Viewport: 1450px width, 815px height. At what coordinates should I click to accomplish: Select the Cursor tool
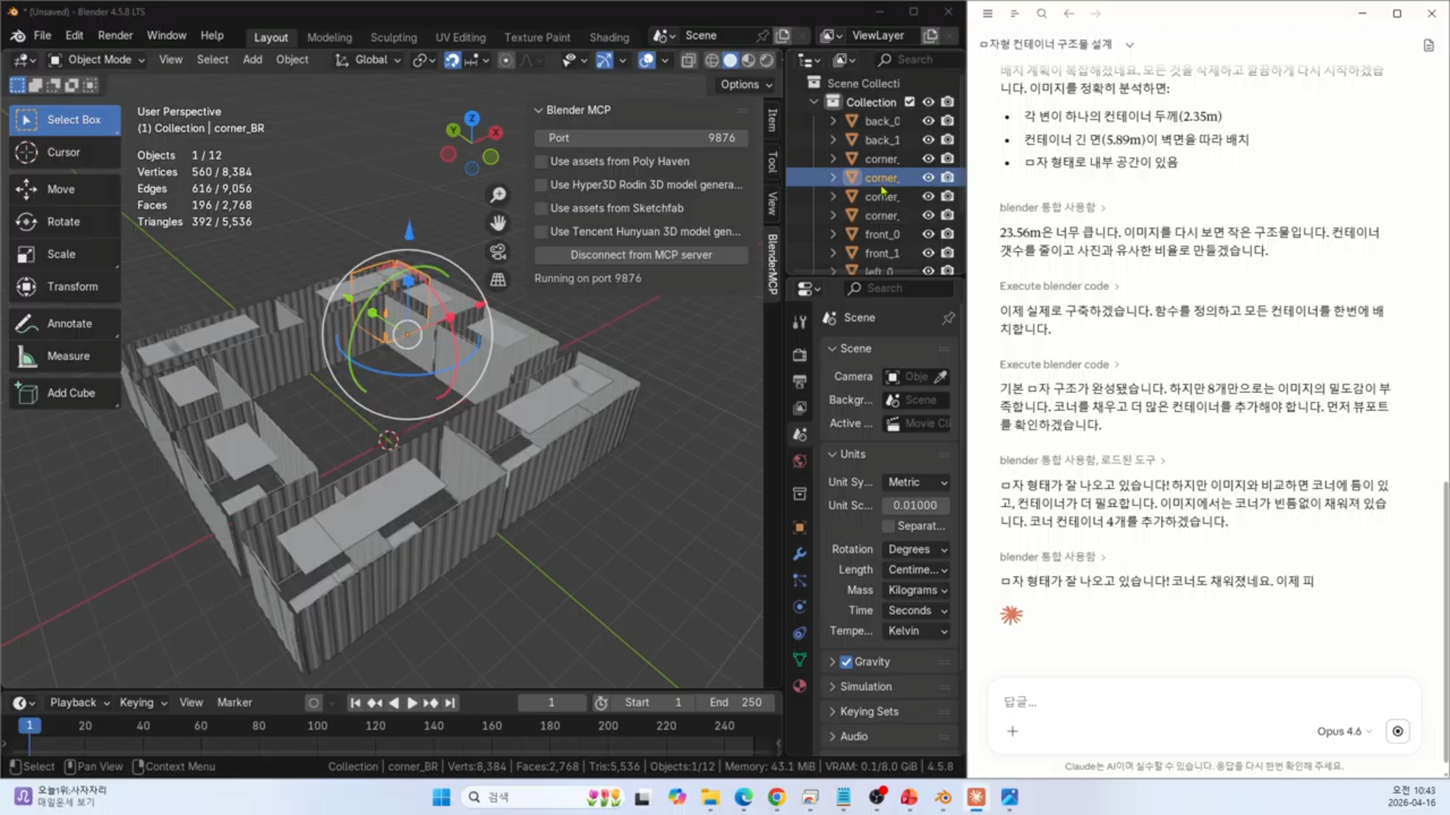pos(64,152)
